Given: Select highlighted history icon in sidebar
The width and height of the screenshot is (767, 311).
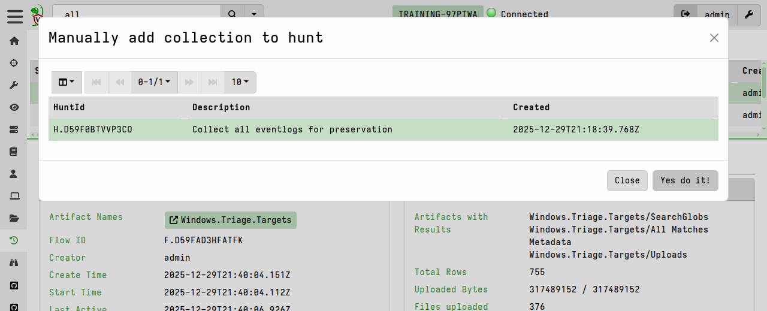Looking at the screenshot, I should [x=14, y=240].
